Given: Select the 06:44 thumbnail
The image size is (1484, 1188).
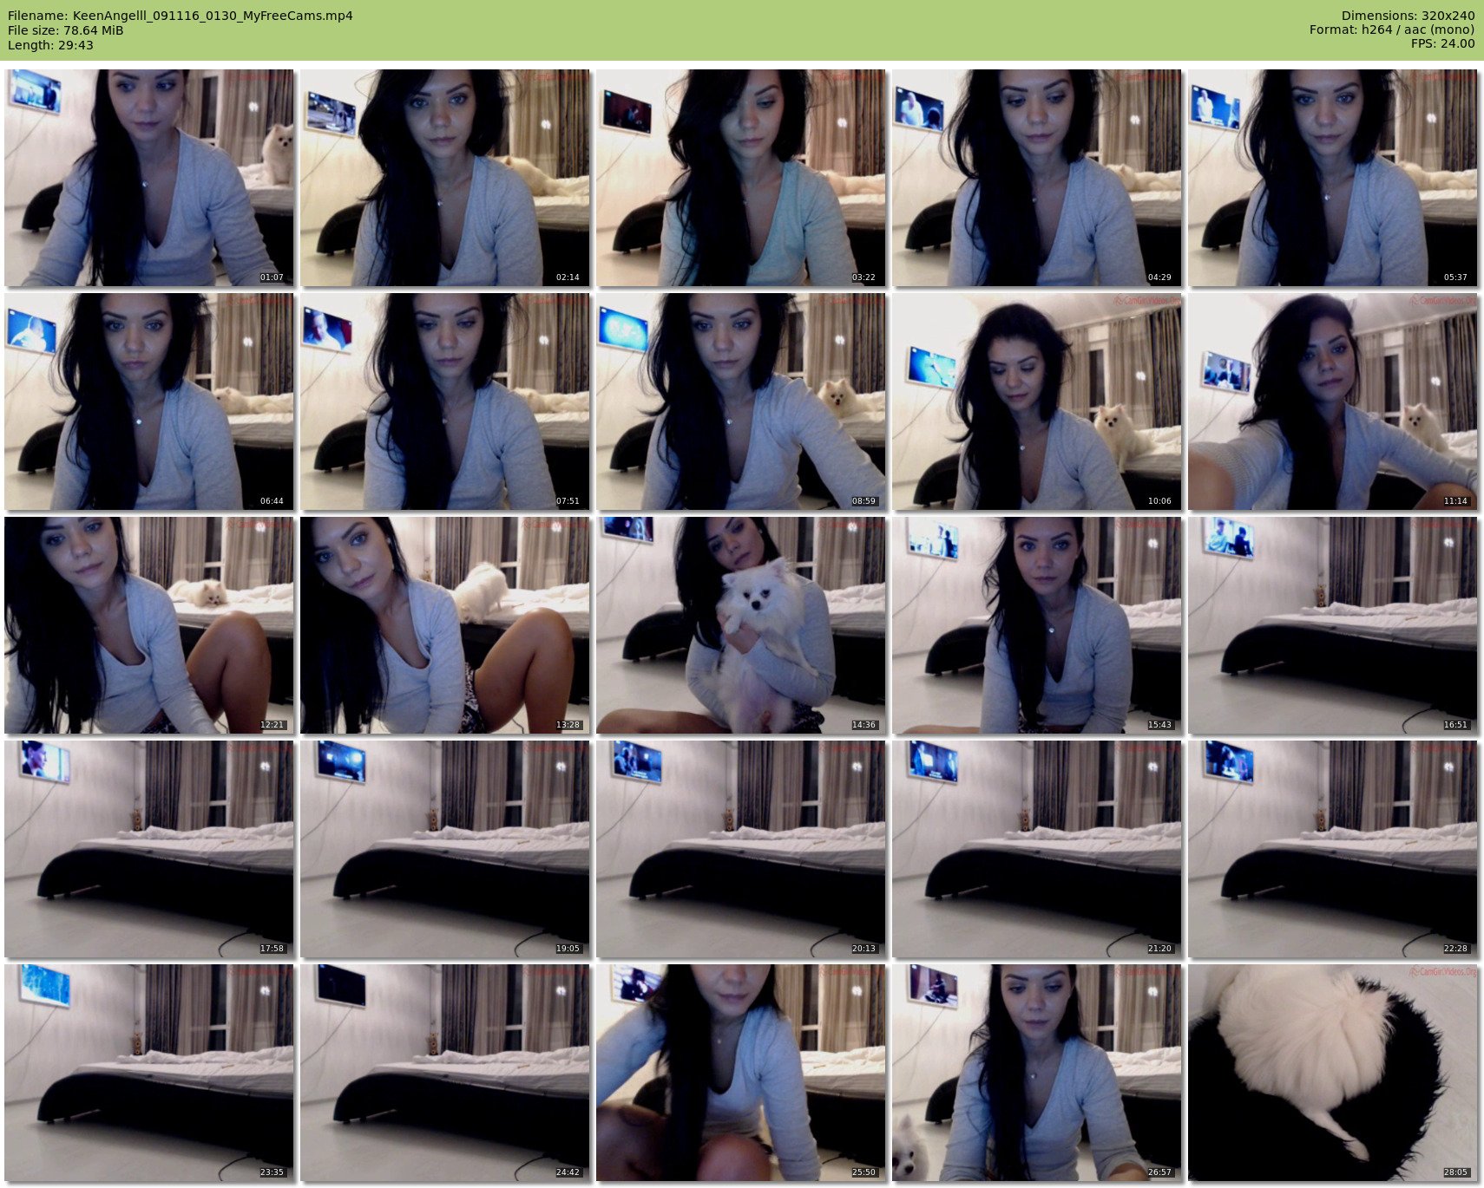Looking at the screenshot, I should tap(149, 401).
